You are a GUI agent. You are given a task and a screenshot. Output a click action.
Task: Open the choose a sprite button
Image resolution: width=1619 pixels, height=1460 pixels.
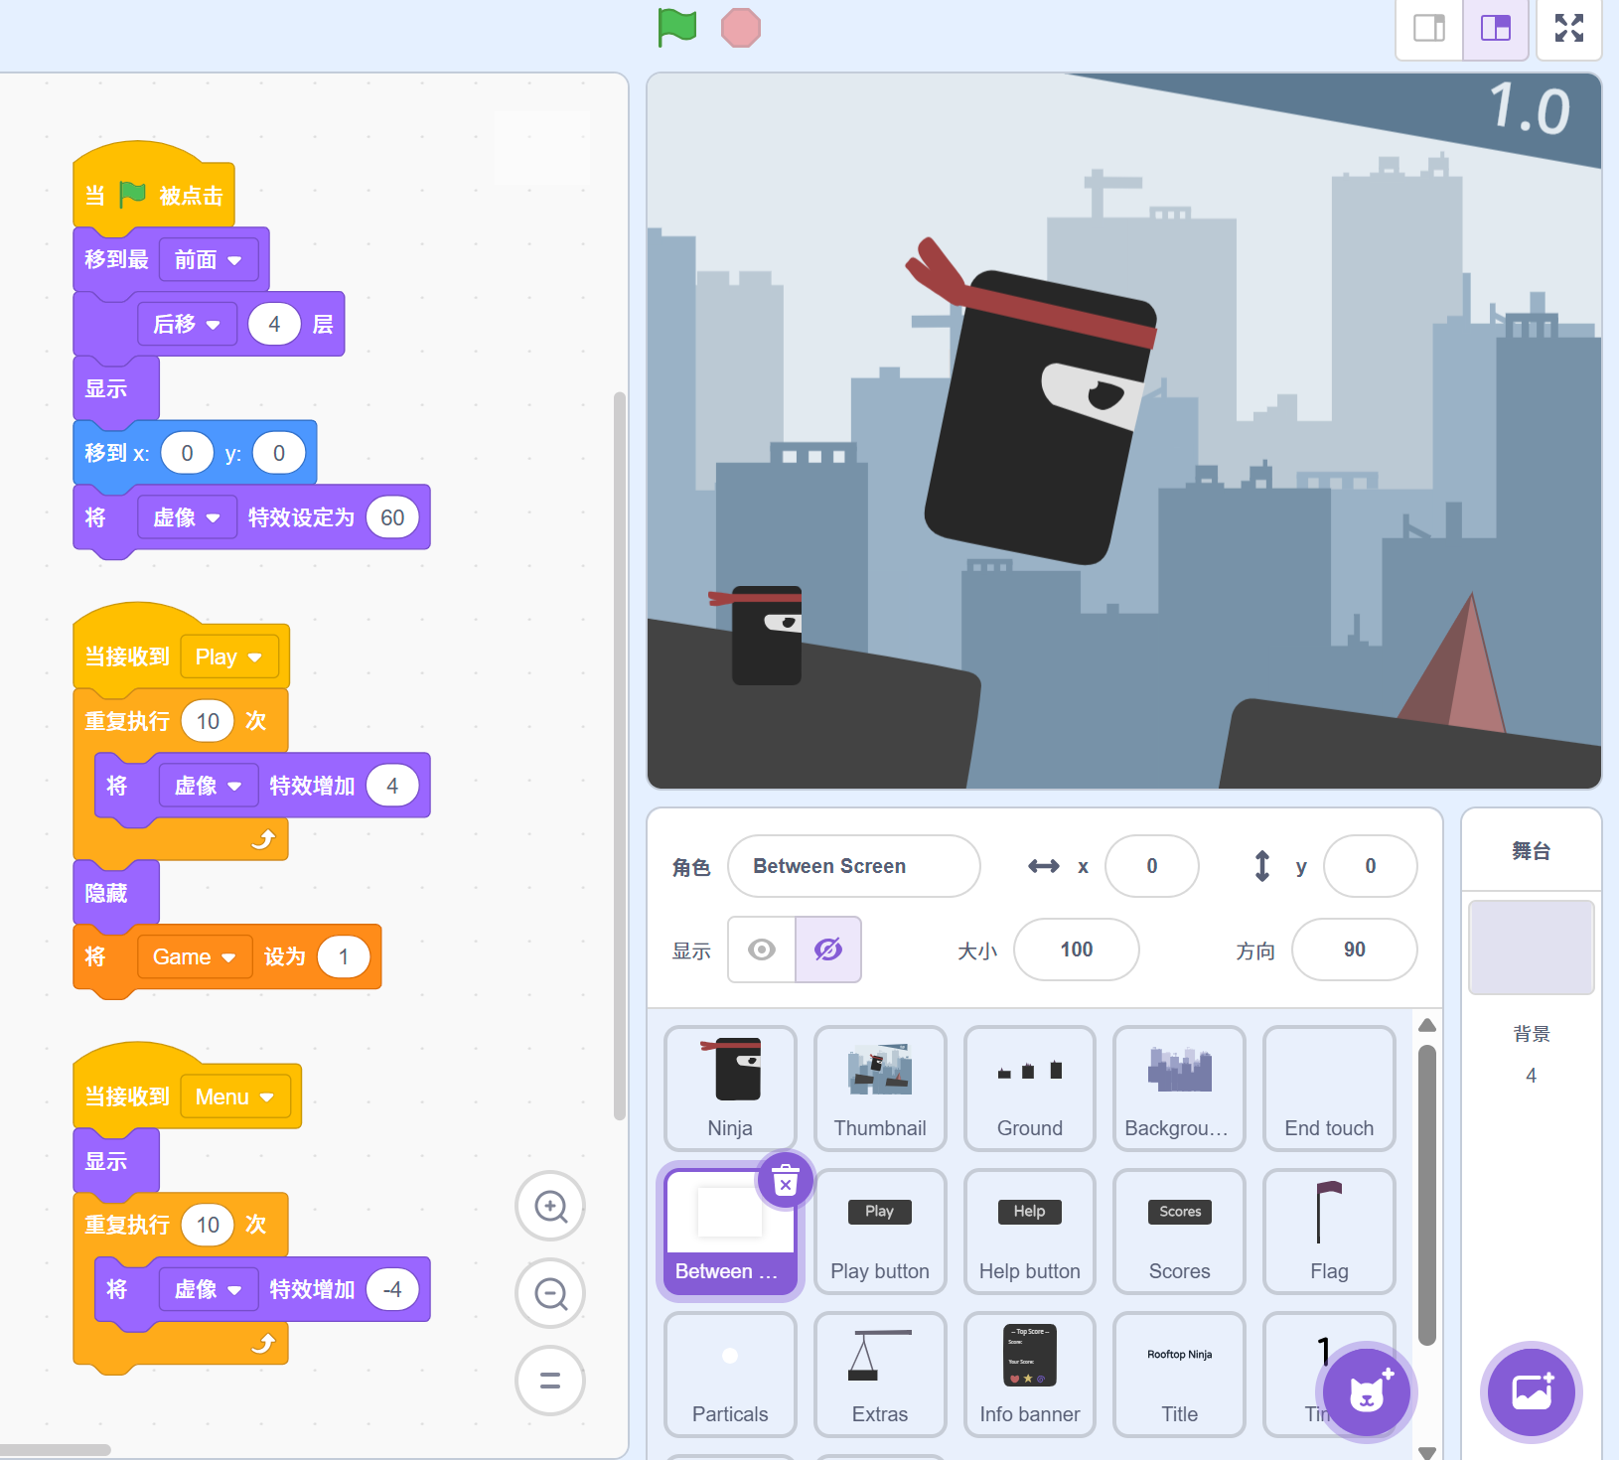coord(1366,1392)
